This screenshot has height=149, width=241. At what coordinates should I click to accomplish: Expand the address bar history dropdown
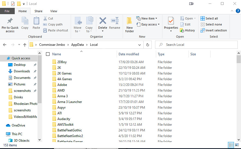click(140, 45)
